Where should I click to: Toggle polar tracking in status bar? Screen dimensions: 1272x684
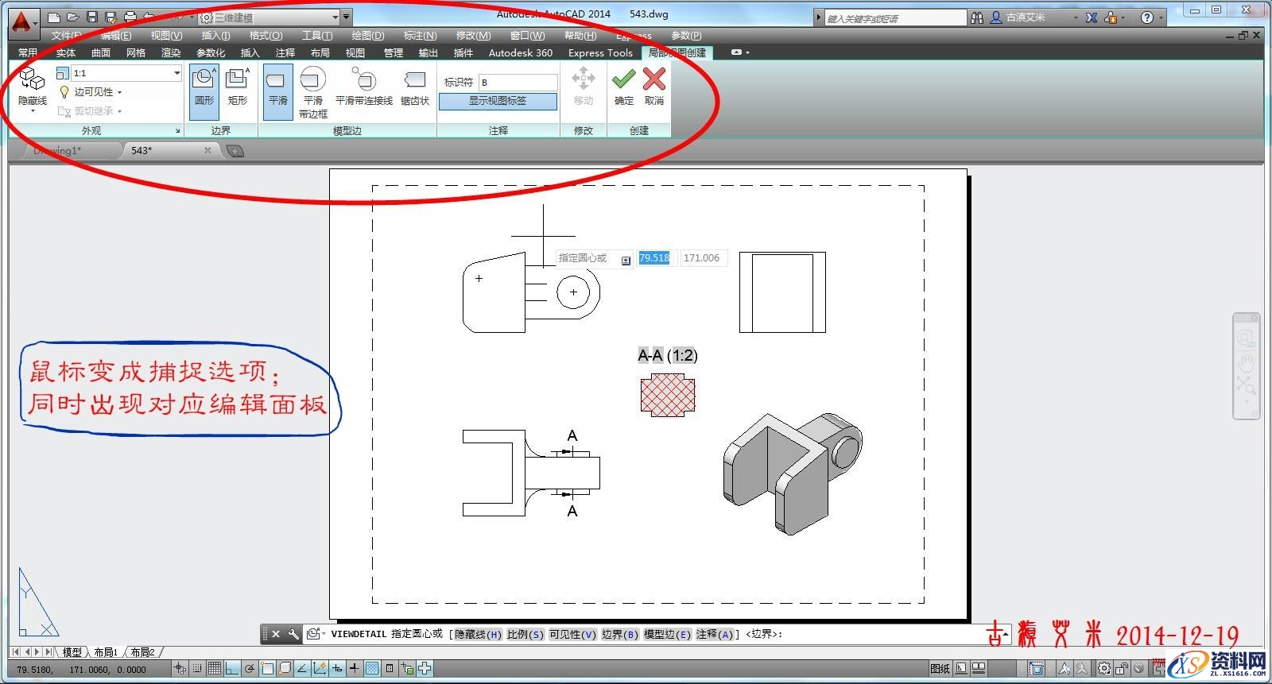(250, 669)
